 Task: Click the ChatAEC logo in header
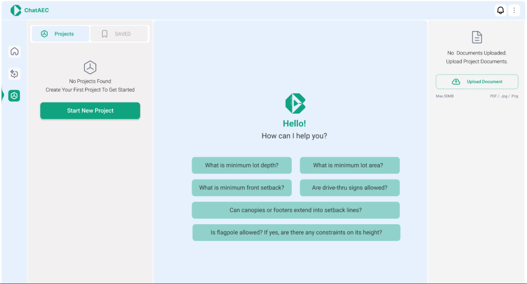pyautogui.click(x=16, y=10)
